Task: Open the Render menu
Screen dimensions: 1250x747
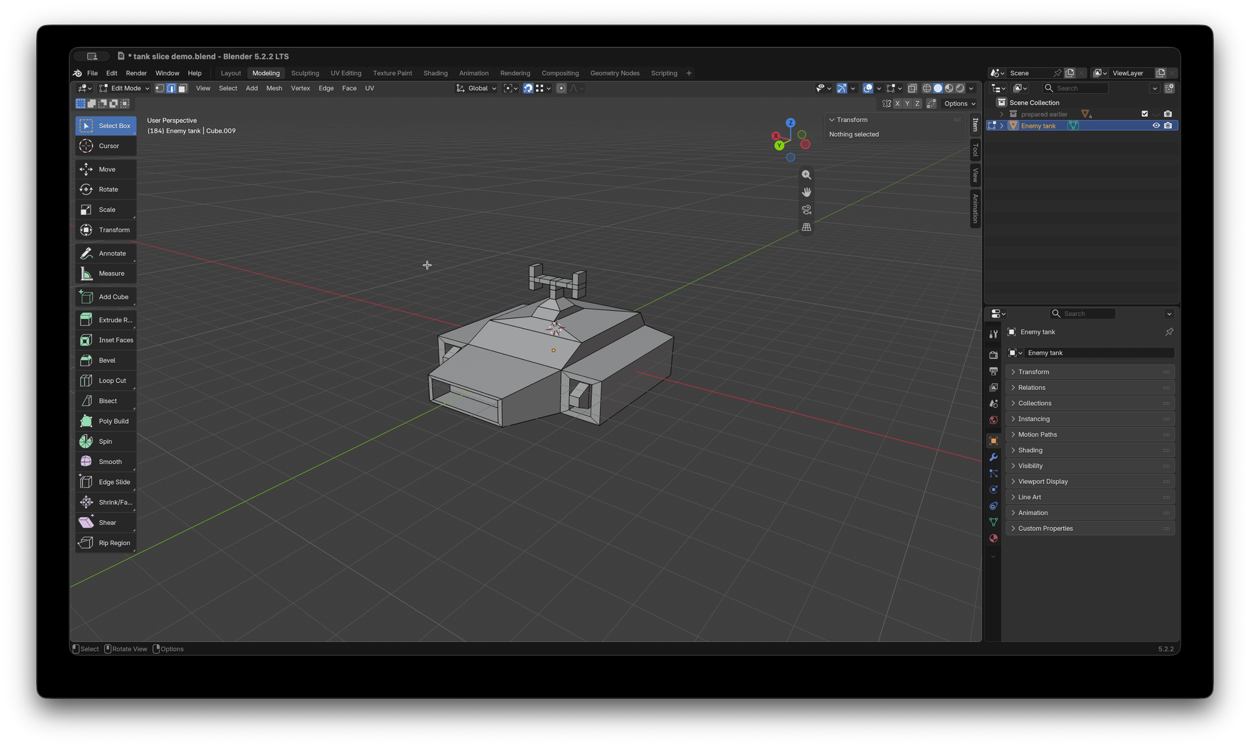Action: 136,73
